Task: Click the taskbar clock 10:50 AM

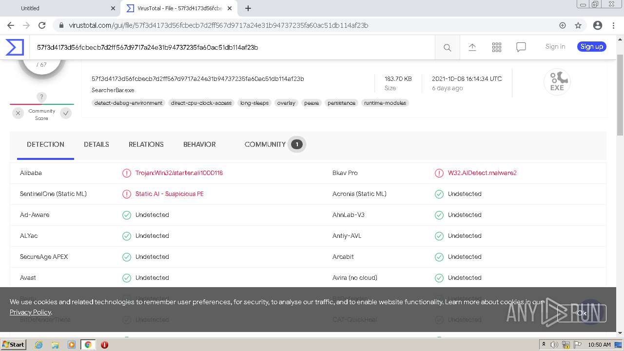Action: [599, 345]
